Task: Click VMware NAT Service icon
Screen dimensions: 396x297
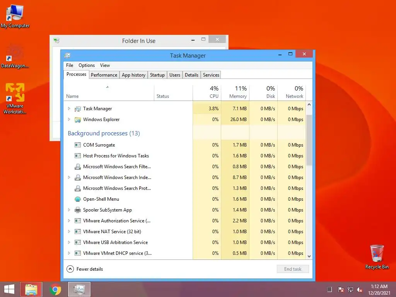Action: click(x=77, y=232)
